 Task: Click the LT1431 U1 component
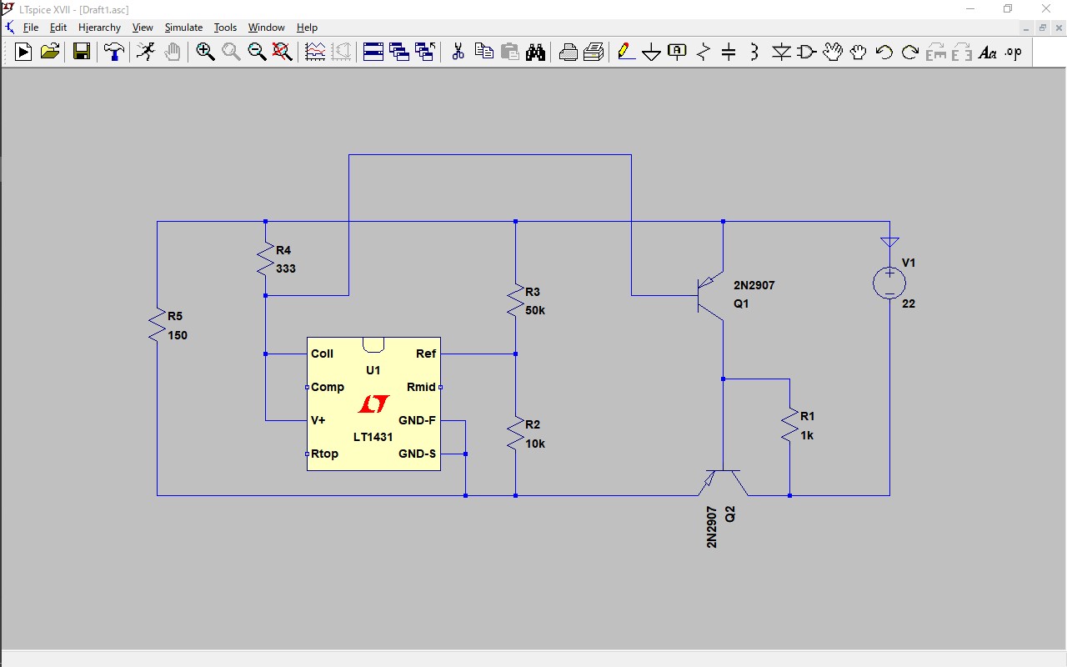click(373, 404)
